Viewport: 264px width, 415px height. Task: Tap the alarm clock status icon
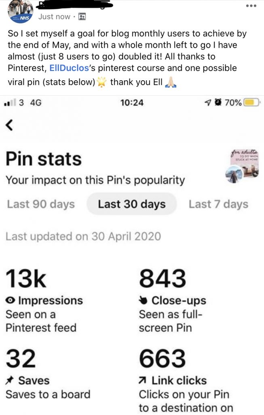[218, 102]
